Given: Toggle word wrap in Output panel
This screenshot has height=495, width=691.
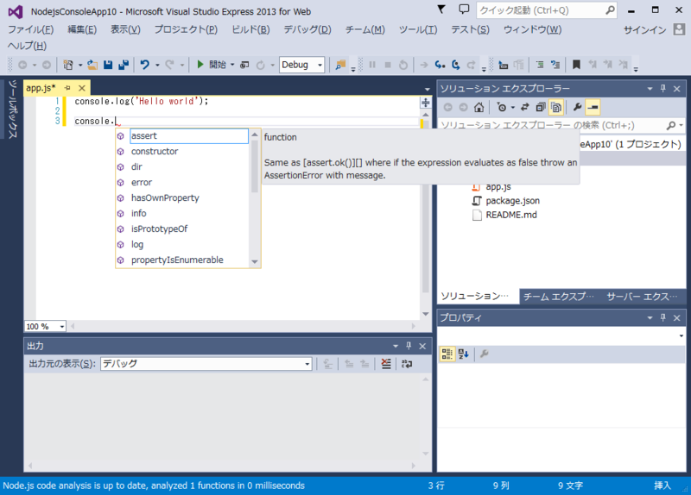Looking at the screenshot, I should [x=407, y=364].
